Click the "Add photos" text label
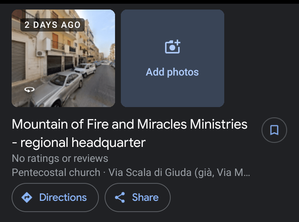This screenshot has width=299, height=222. click(x=172, y=72)
